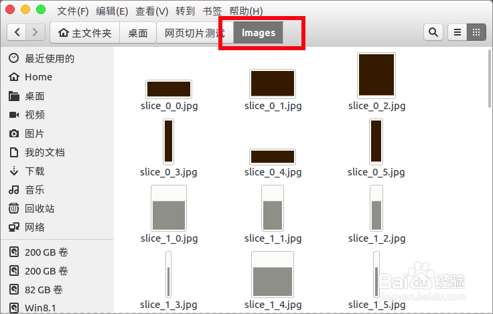The image size is (493, 314).
Task: Maximize the window with green button
Action: coord(41,9)
